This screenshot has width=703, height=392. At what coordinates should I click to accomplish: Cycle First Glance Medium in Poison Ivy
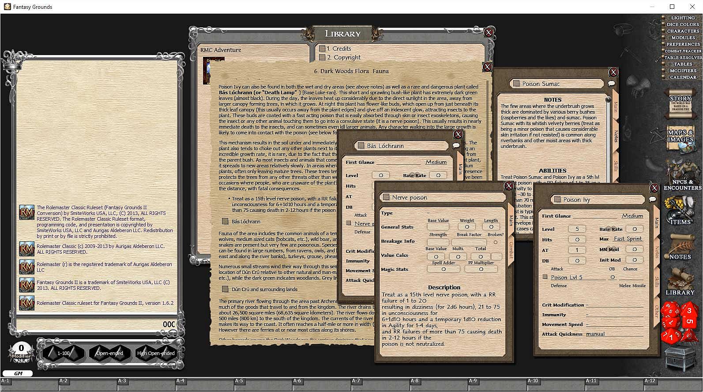coord(632,216)
